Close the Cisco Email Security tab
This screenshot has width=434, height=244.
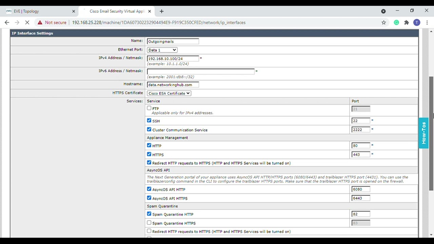(x=150, y=11)
